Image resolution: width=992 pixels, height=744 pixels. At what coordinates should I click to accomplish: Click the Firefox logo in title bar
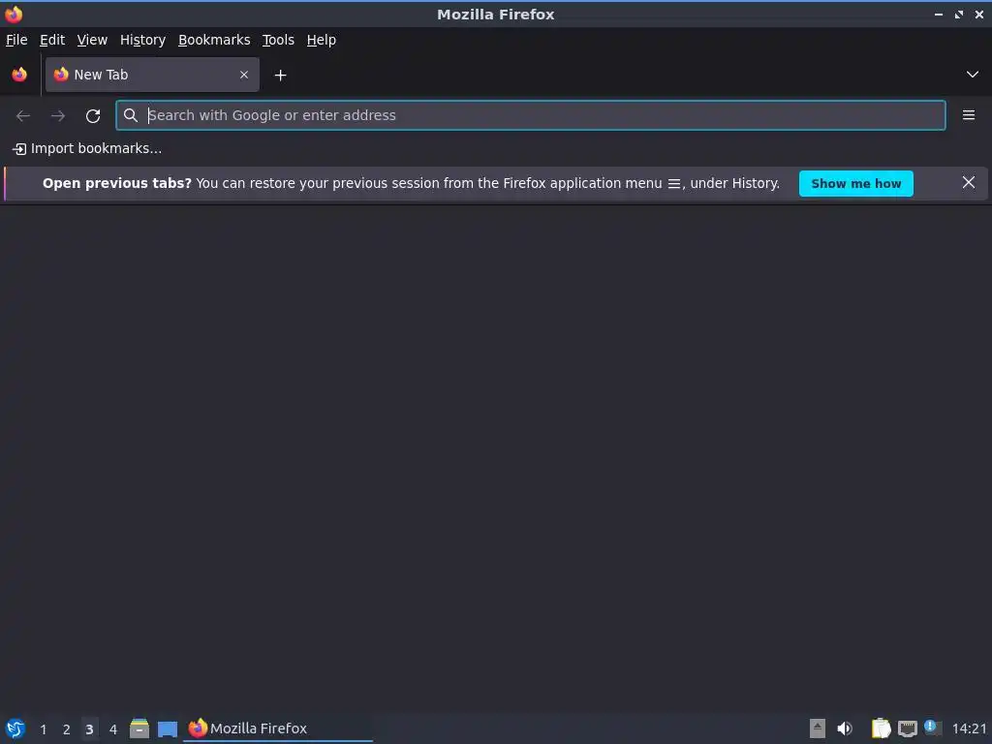click(14, 14)
